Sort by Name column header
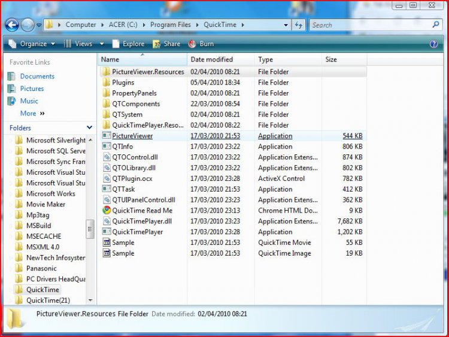Image resolution: width=449 pixels, height=337 pixels. click(x=142, y=59)
